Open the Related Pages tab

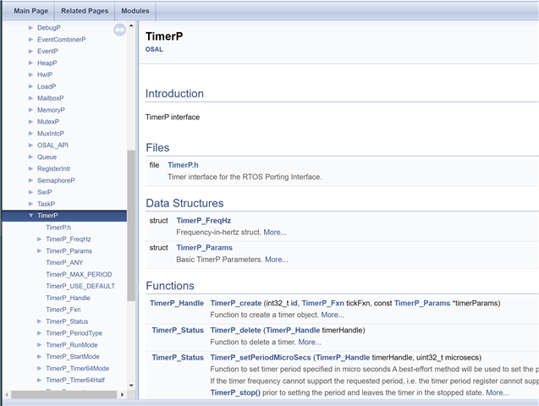tap(85, 11)
